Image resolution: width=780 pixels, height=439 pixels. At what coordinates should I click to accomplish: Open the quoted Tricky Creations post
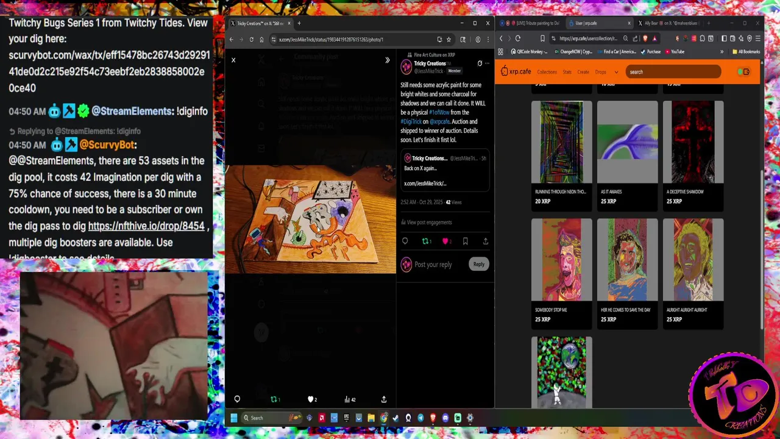pyautogui.click(x=445, y=170)
